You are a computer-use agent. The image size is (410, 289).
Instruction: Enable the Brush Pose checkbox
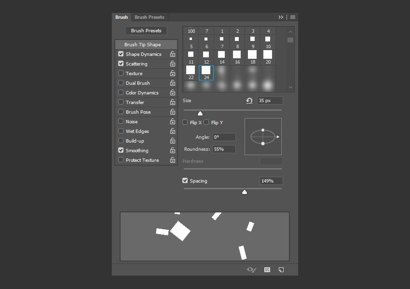click(121, 112)
